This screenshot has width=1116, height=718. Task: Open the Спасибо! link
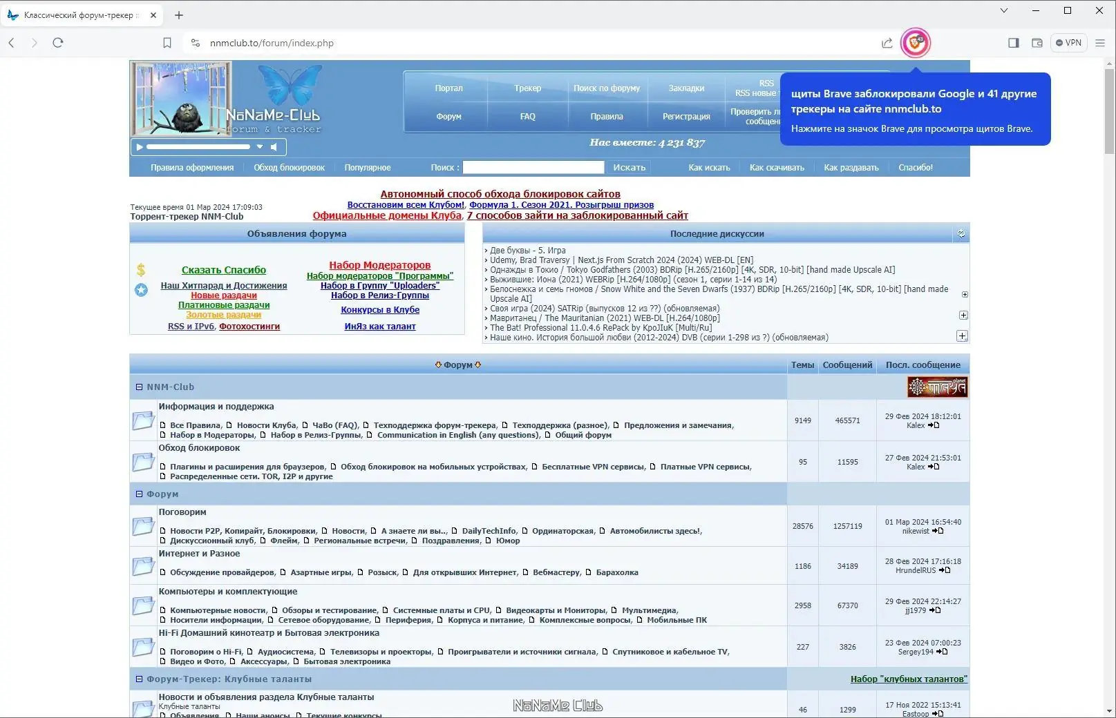916,168
